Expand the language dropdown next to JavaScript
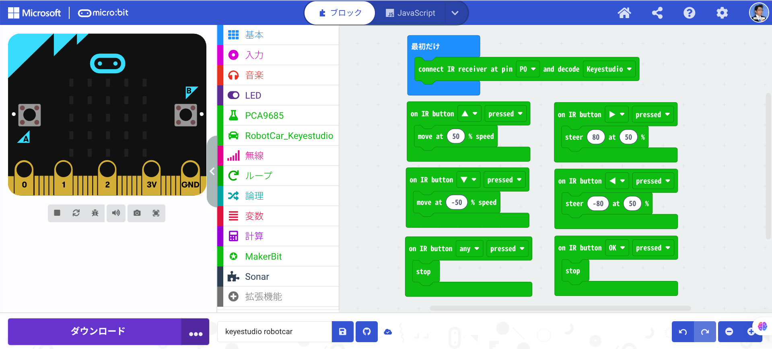The image size is (772, 349). pos(455,13)
